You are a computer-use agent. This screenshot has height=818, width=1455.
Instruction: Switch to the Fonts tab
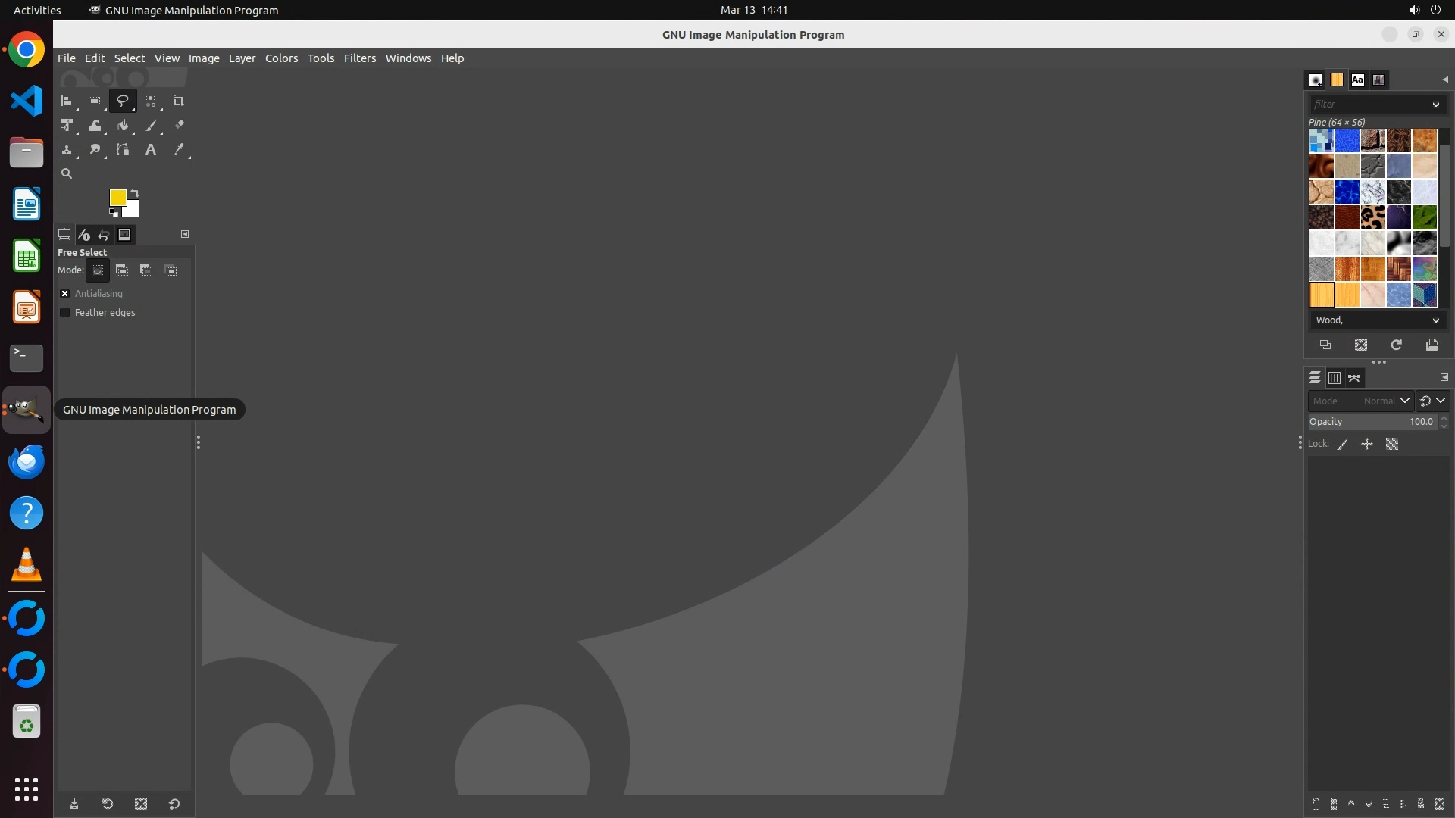[1357, 80]
